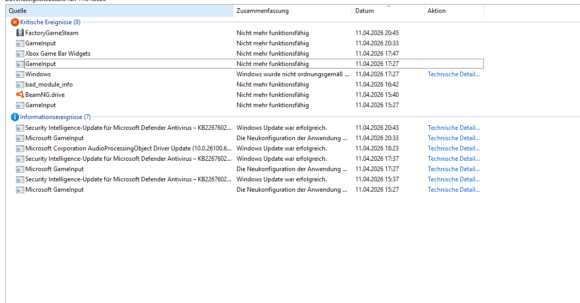Select the focused GameInput entry dated 17:27
This screenshot has height=303, width=580.
click(x=41, y=64)
